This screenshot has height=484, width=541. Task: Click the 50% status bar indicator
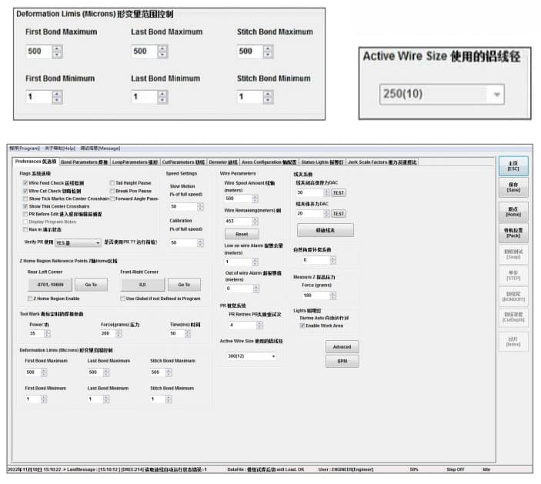pyautogui.click(x=414, y=469)
